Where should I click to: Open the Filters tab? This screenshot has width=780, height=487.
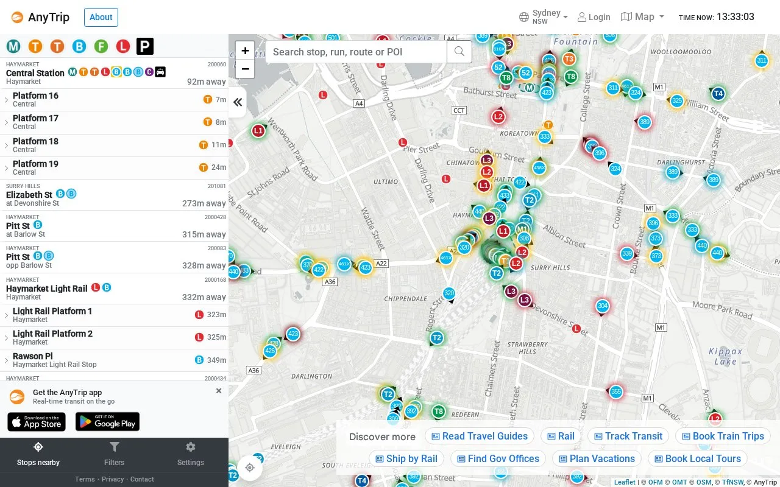[114, 454]
